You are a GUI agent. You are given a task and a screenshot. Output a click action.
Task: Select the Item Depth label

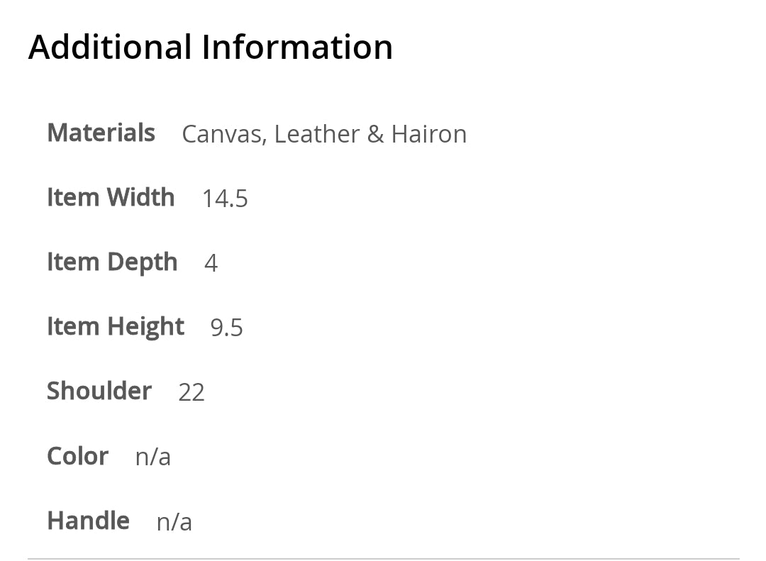pyautogui.click(x=112, y=262)
